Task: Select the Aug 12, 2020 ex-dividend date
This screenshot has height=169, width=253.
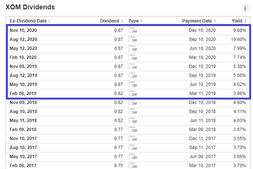Action: [x=23, y=39]
